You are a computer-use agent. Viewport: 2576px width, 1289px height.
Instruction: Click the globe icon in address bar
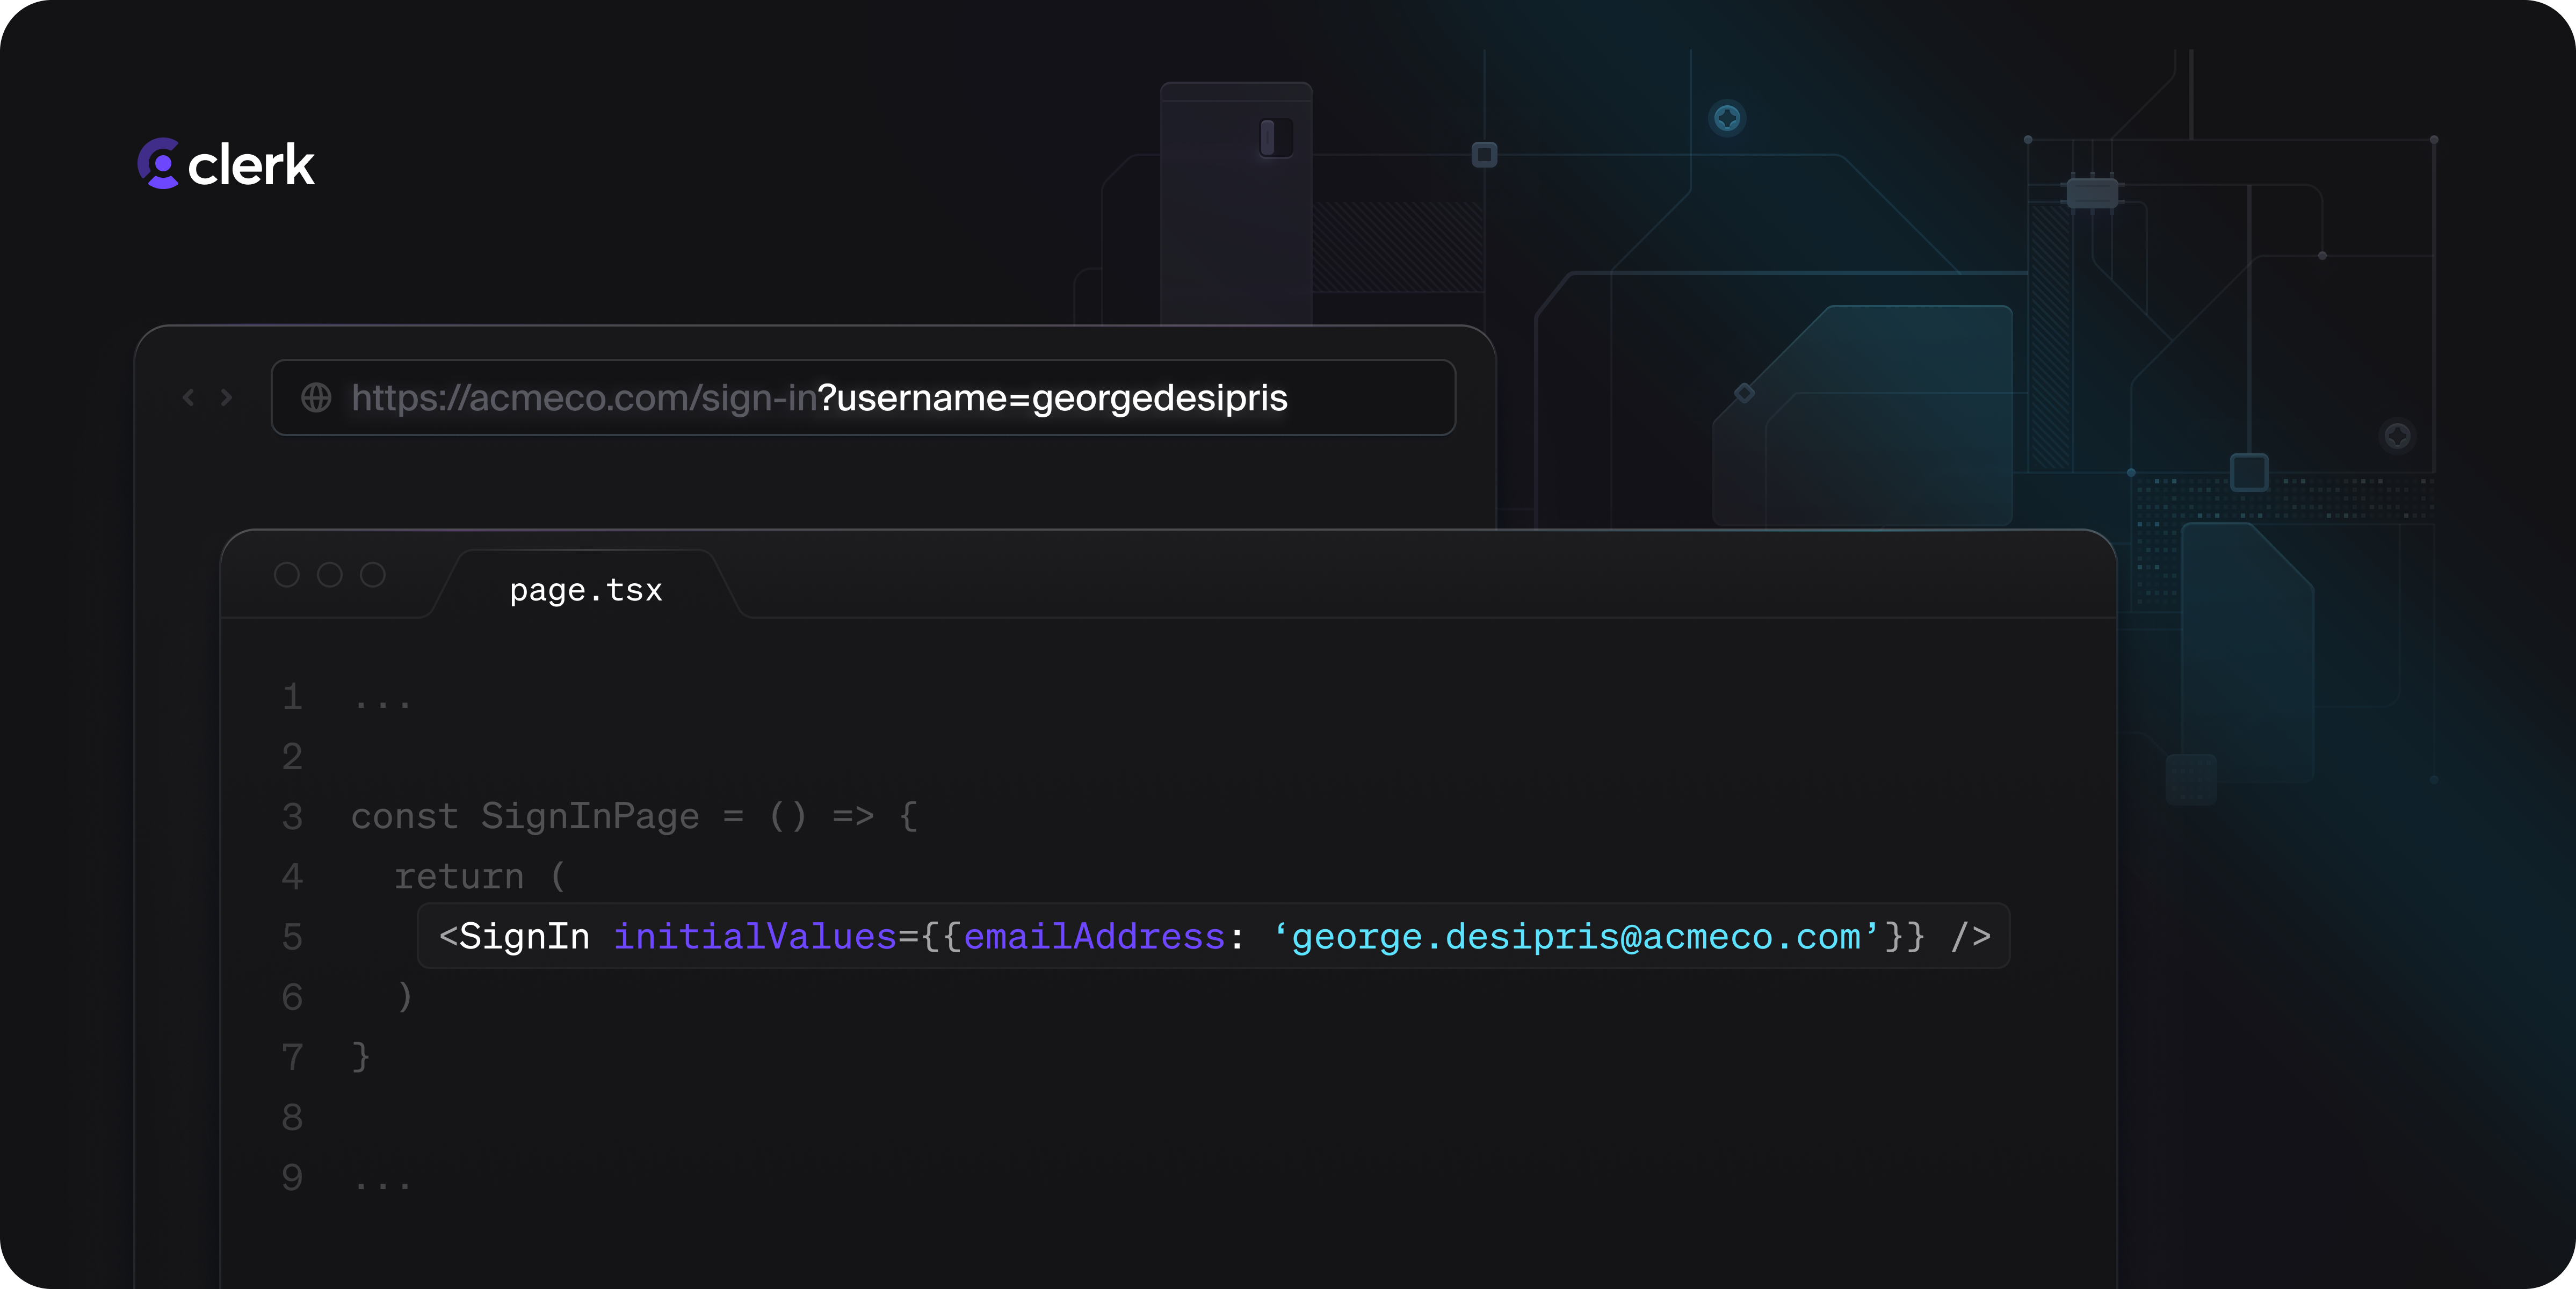(x=317, y=398)
